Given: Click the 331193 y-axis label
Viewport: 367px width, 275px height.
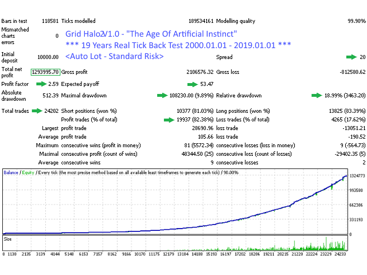Looking at the screenshot, I should (356, 219).
